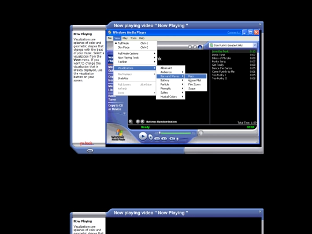Screen dimensions: 312x234
Task: Expand the Musical Colors submenu
Action: pos(170,96)
